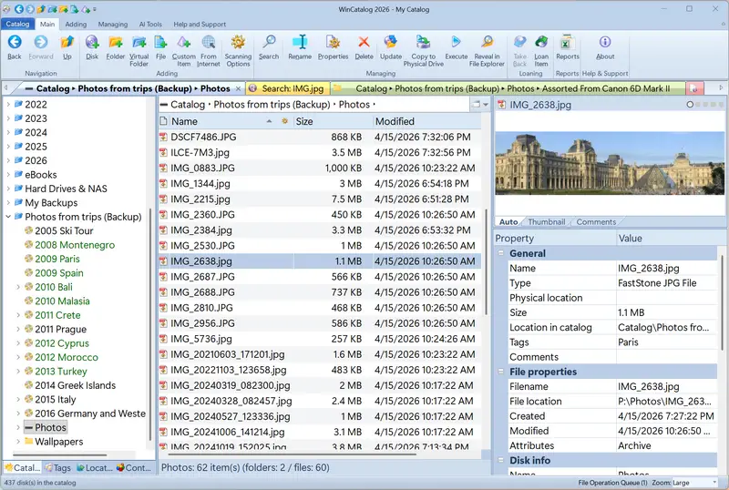Expand Hard Drives & NAS node

coord(8,189)
